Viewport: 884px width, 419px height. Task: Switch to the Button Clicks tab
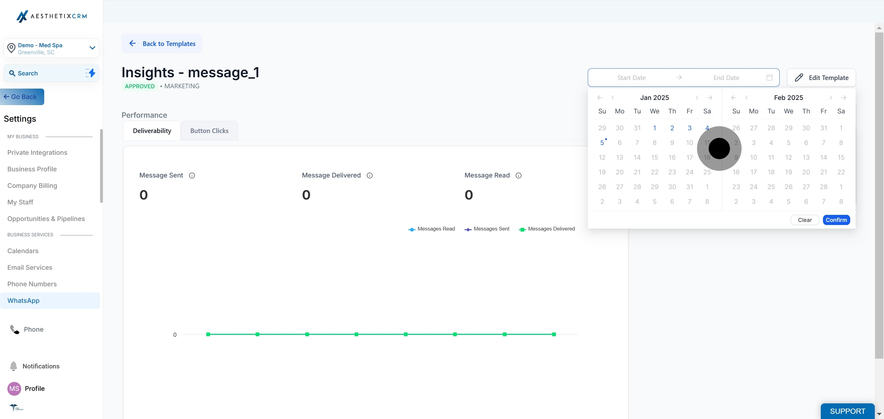(209, 131)
